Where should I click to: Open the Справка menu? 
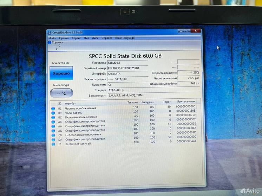107,38
